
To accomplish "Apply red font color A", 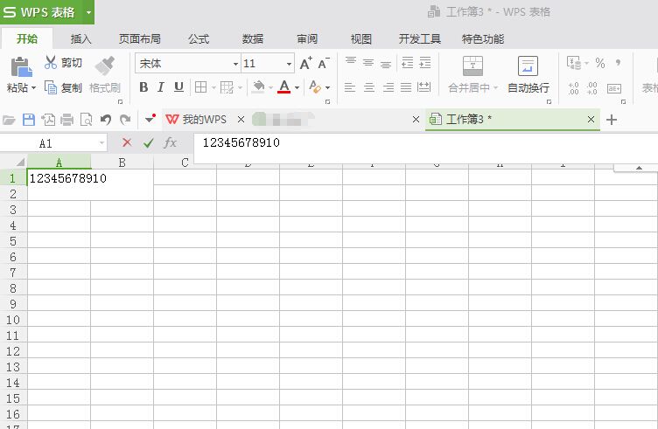I will pos(284,86).
